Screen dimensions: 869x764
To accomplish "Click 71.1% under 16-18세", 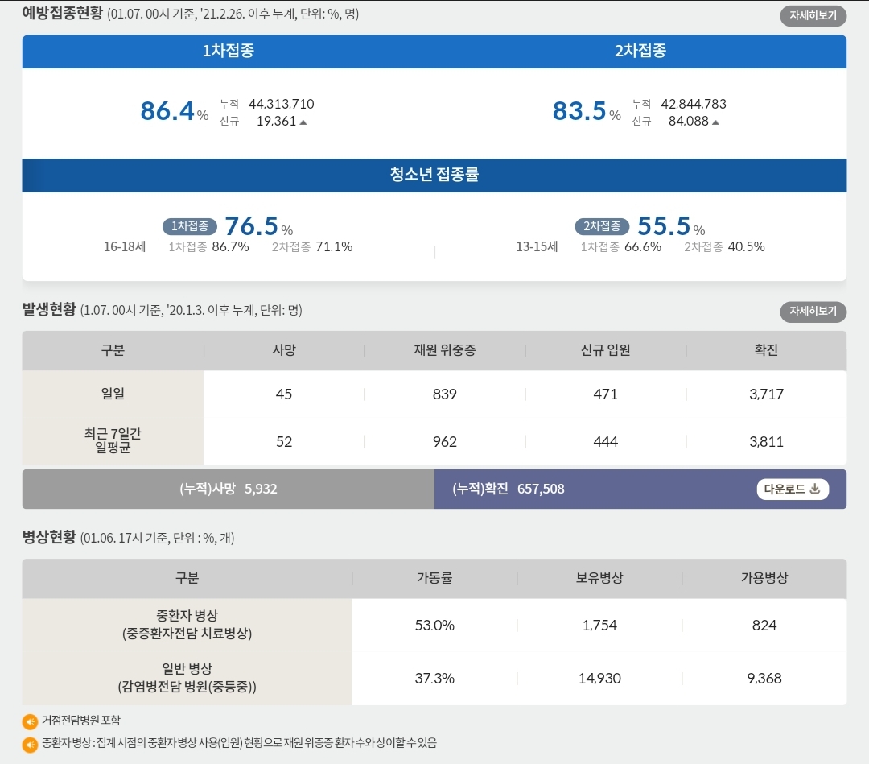I will pos(334,246).
